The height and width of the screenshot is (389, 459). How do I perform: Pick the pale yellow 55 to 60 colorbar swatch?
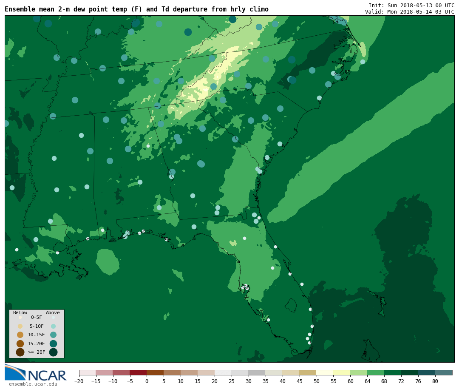[x=342, y=373]
